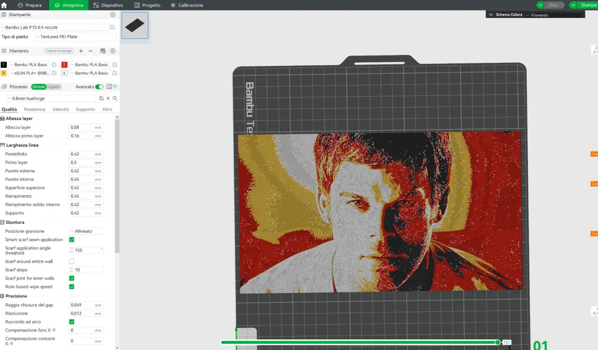The image size is (598, 350).
Task: Click the Processo section icon
Action: pos(4,87)
